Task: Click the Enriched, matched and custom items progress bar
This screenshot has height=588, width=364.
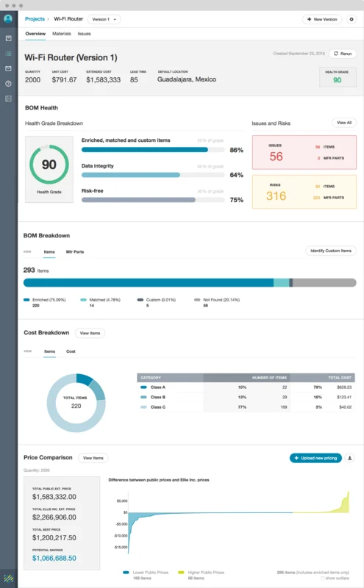Action: 153,150
